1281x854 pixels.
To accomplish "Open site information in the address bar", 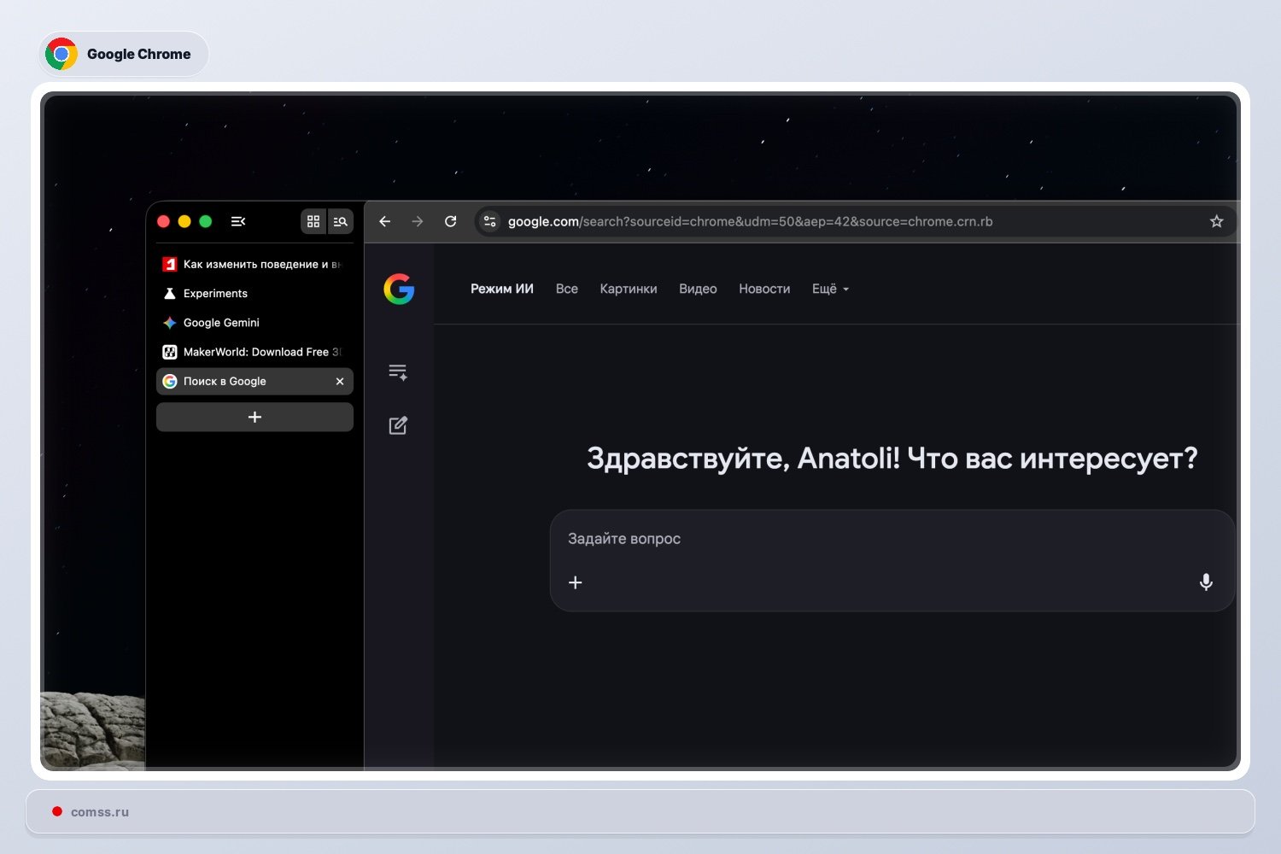I will pyautogui.click(x=488, y=221).
